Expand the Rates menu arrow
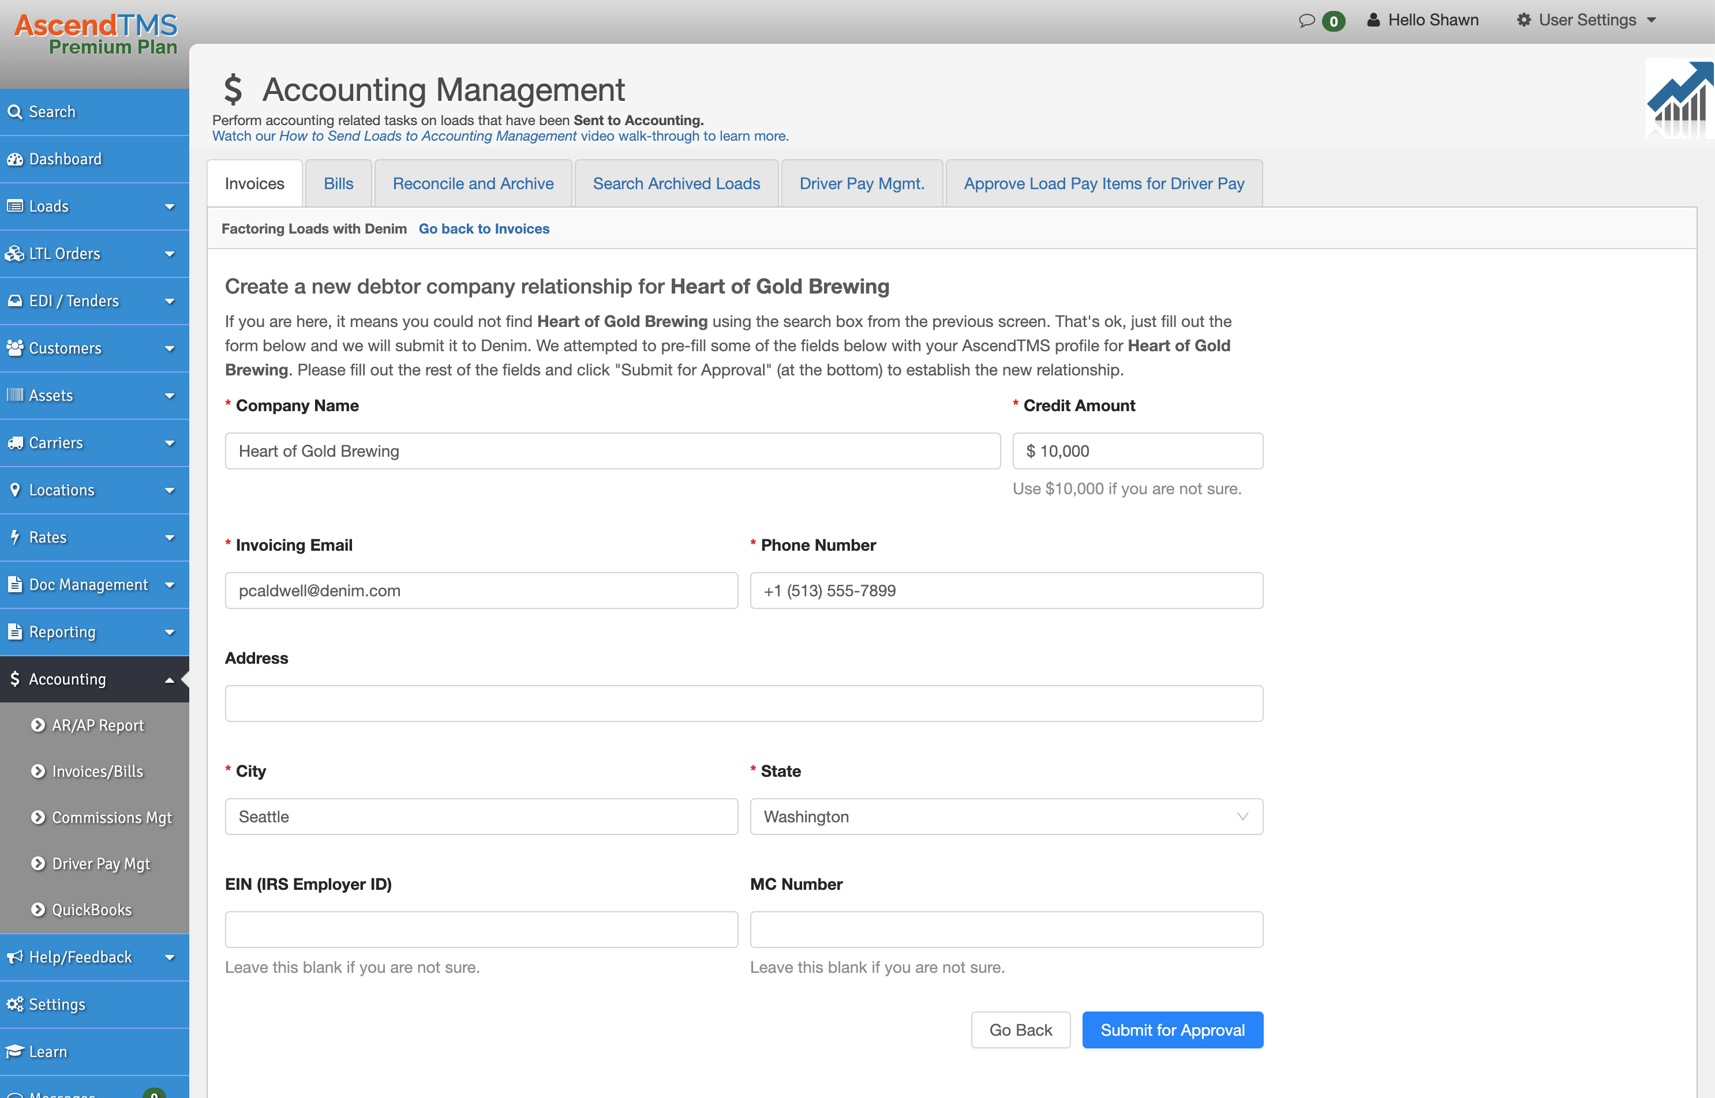Screen dimensions: 1715x1098 coord(170,537)
